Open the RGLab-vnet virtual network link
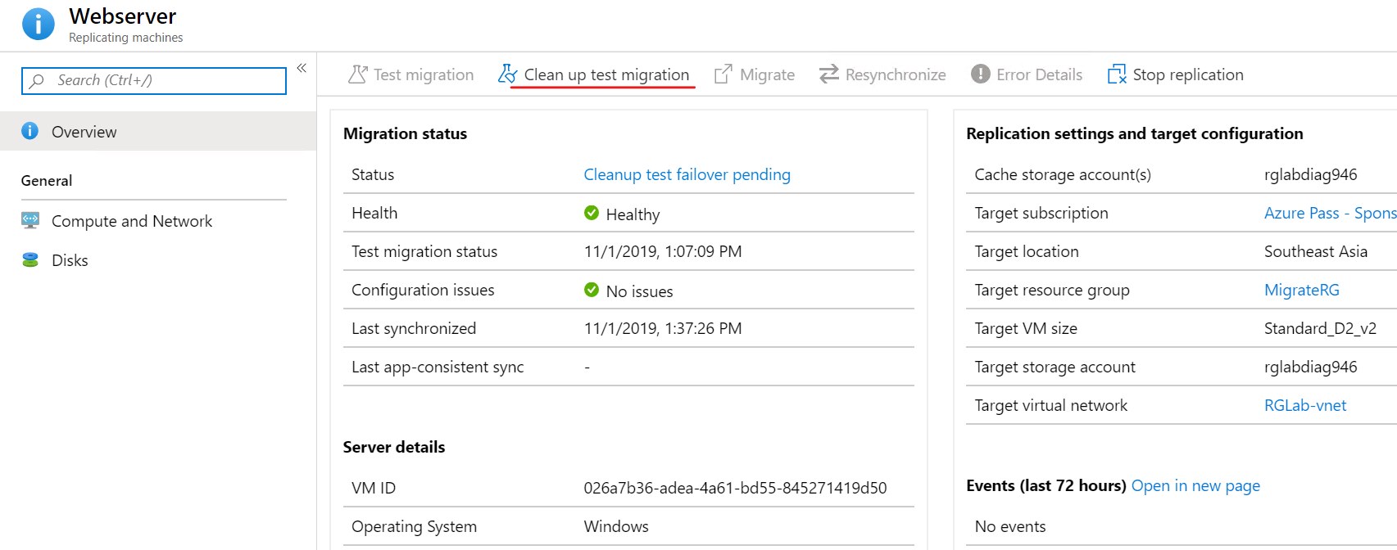The height and width of the screenshot is (550, 1397). point(1304,405)
